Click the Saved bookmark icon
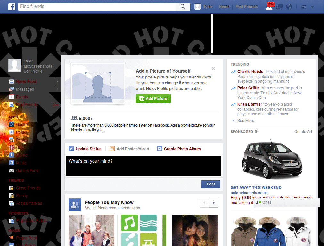Screen dimensions: 328x246 tap(12, 155)
